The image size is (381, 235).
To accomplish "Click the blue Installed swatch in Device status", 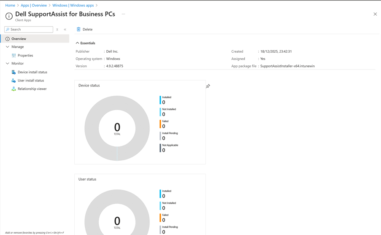I will 160,100.
